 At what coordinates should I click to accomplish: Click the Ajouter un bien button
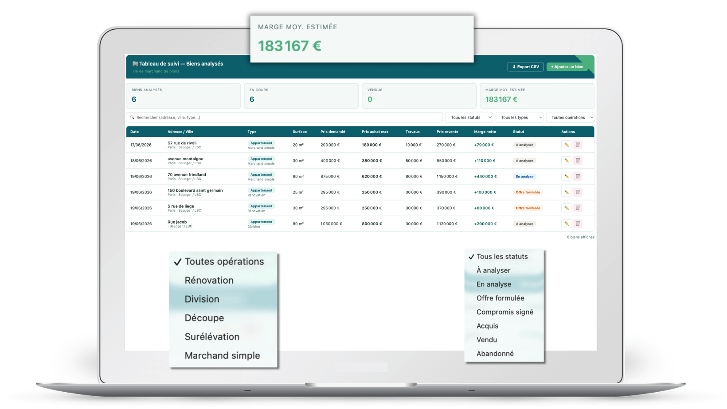pos(567,67)
